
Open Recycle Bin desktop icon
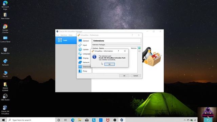[x=5, y=51]
